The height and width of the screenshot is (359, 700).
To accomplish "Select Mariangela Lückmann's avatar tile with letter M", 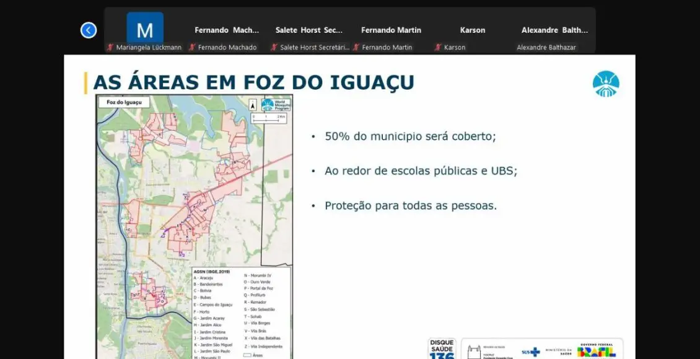I will coord(145,30).
